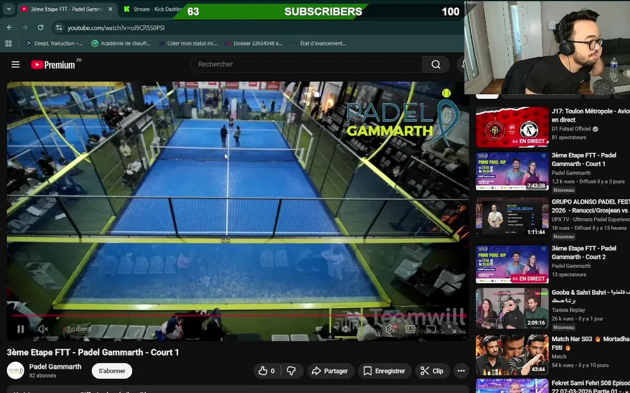This screenshot has height=393, width=630.
Task: Open the 'Dossier 22634548' bookmark
Action: (x=254, y=43)
